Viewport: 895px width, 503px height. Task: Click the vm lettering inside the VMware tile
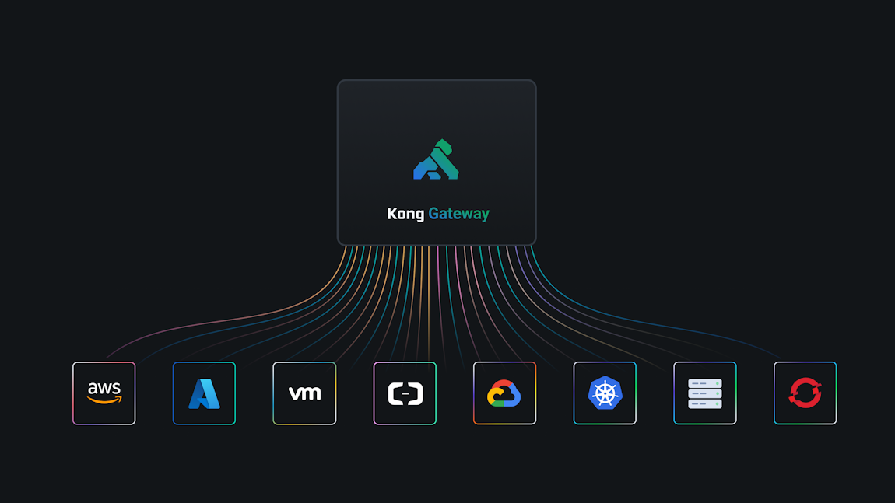click(304, 393)
